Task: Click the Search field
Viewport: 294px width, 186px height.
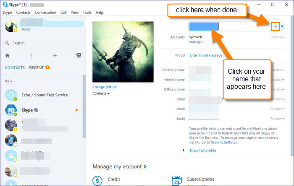Action: [x=44, y=43]
